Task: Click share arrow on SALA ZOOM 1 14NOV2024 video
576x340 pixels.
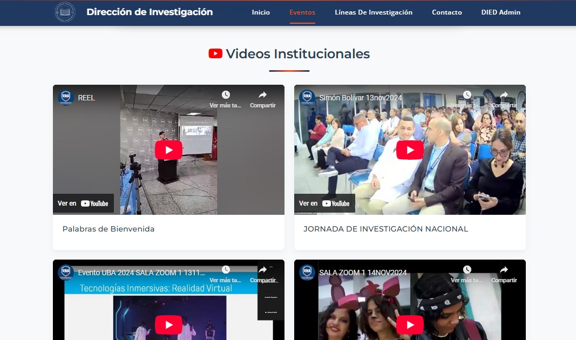Action: [504, 270]
